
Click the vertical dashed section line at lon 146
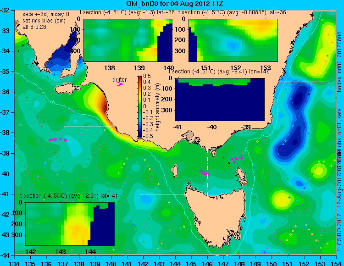(207, 169)
